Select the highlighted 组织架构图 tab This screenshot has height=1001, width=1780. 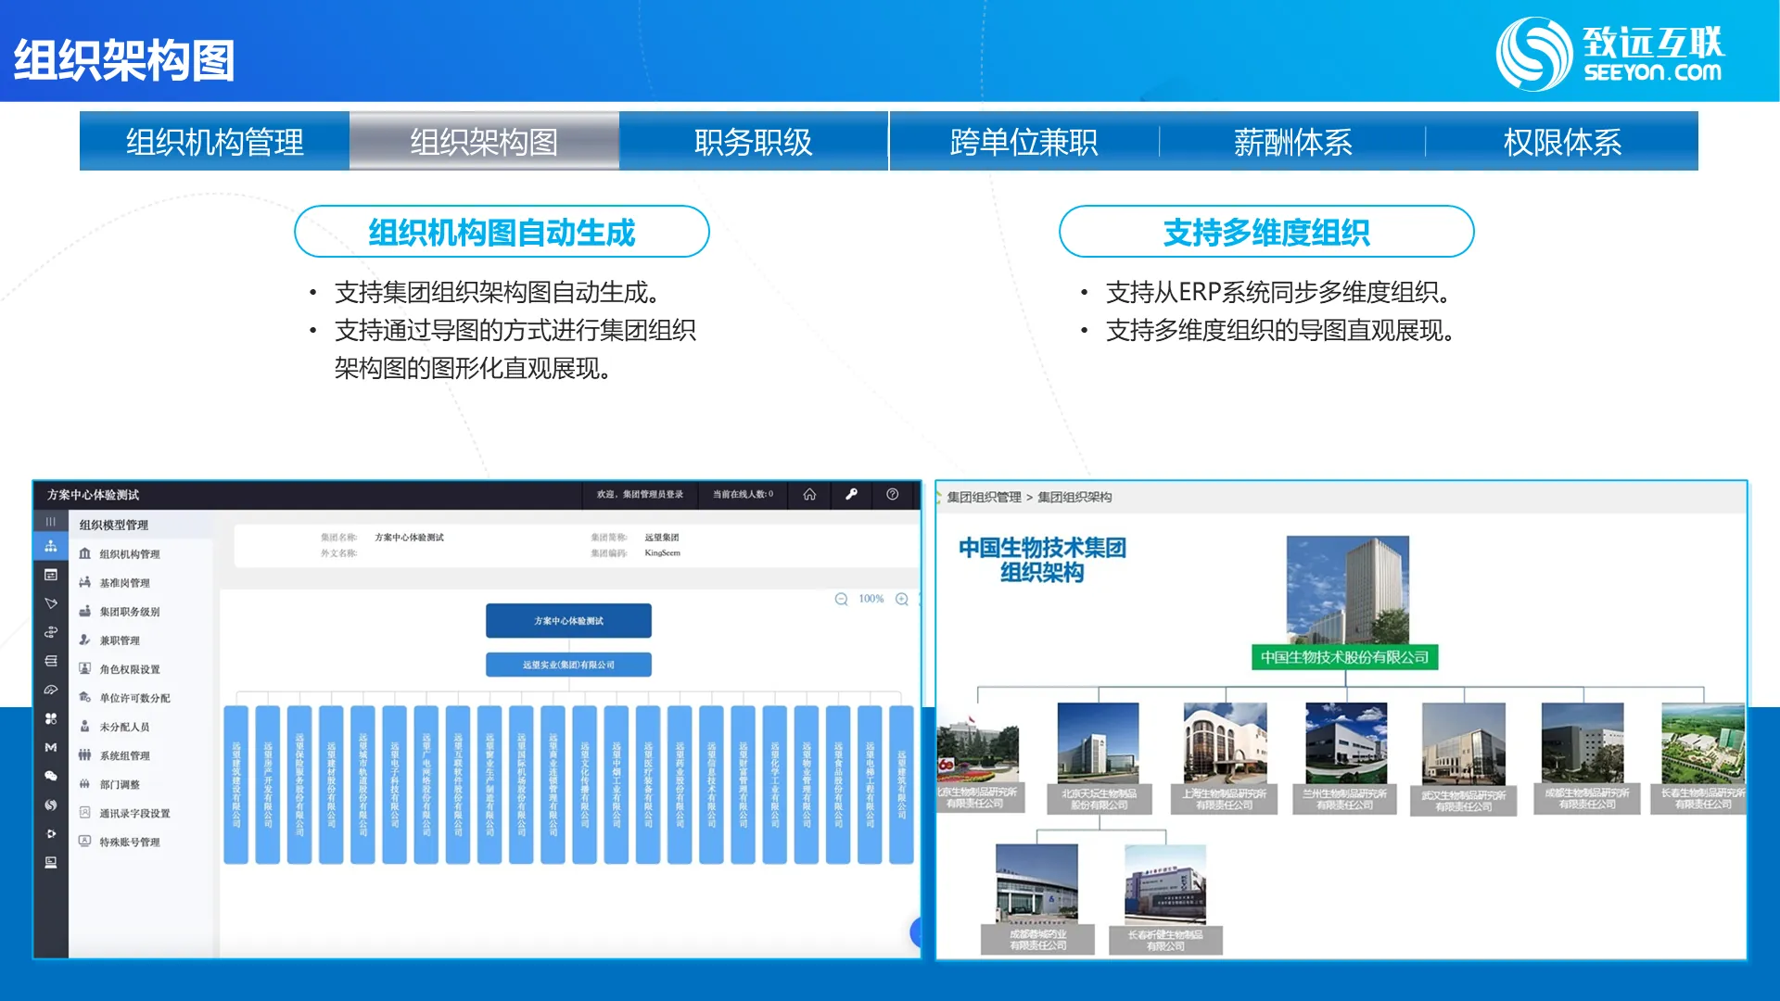pyautogui.click(x=484, y=142)
